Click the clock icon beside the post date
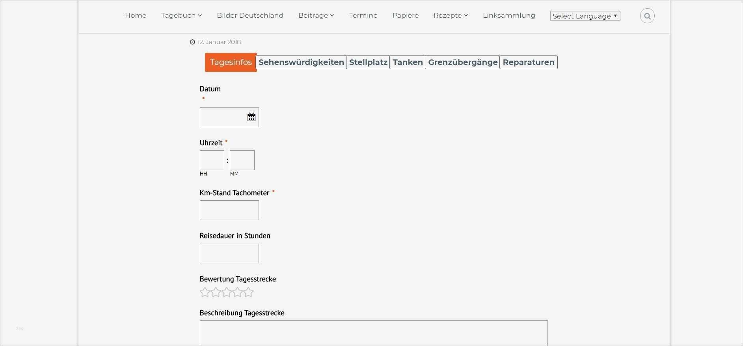The height and width of the screenshot is (346, 743). point(192,42)
